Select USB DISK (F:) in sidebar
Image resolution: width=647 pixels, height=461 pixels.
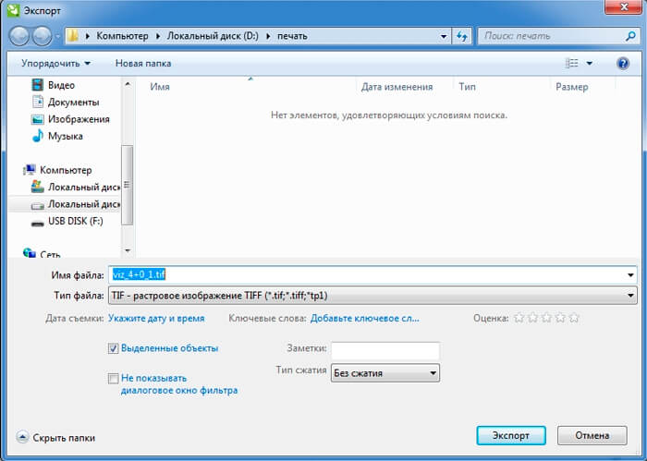click(78, 221)
